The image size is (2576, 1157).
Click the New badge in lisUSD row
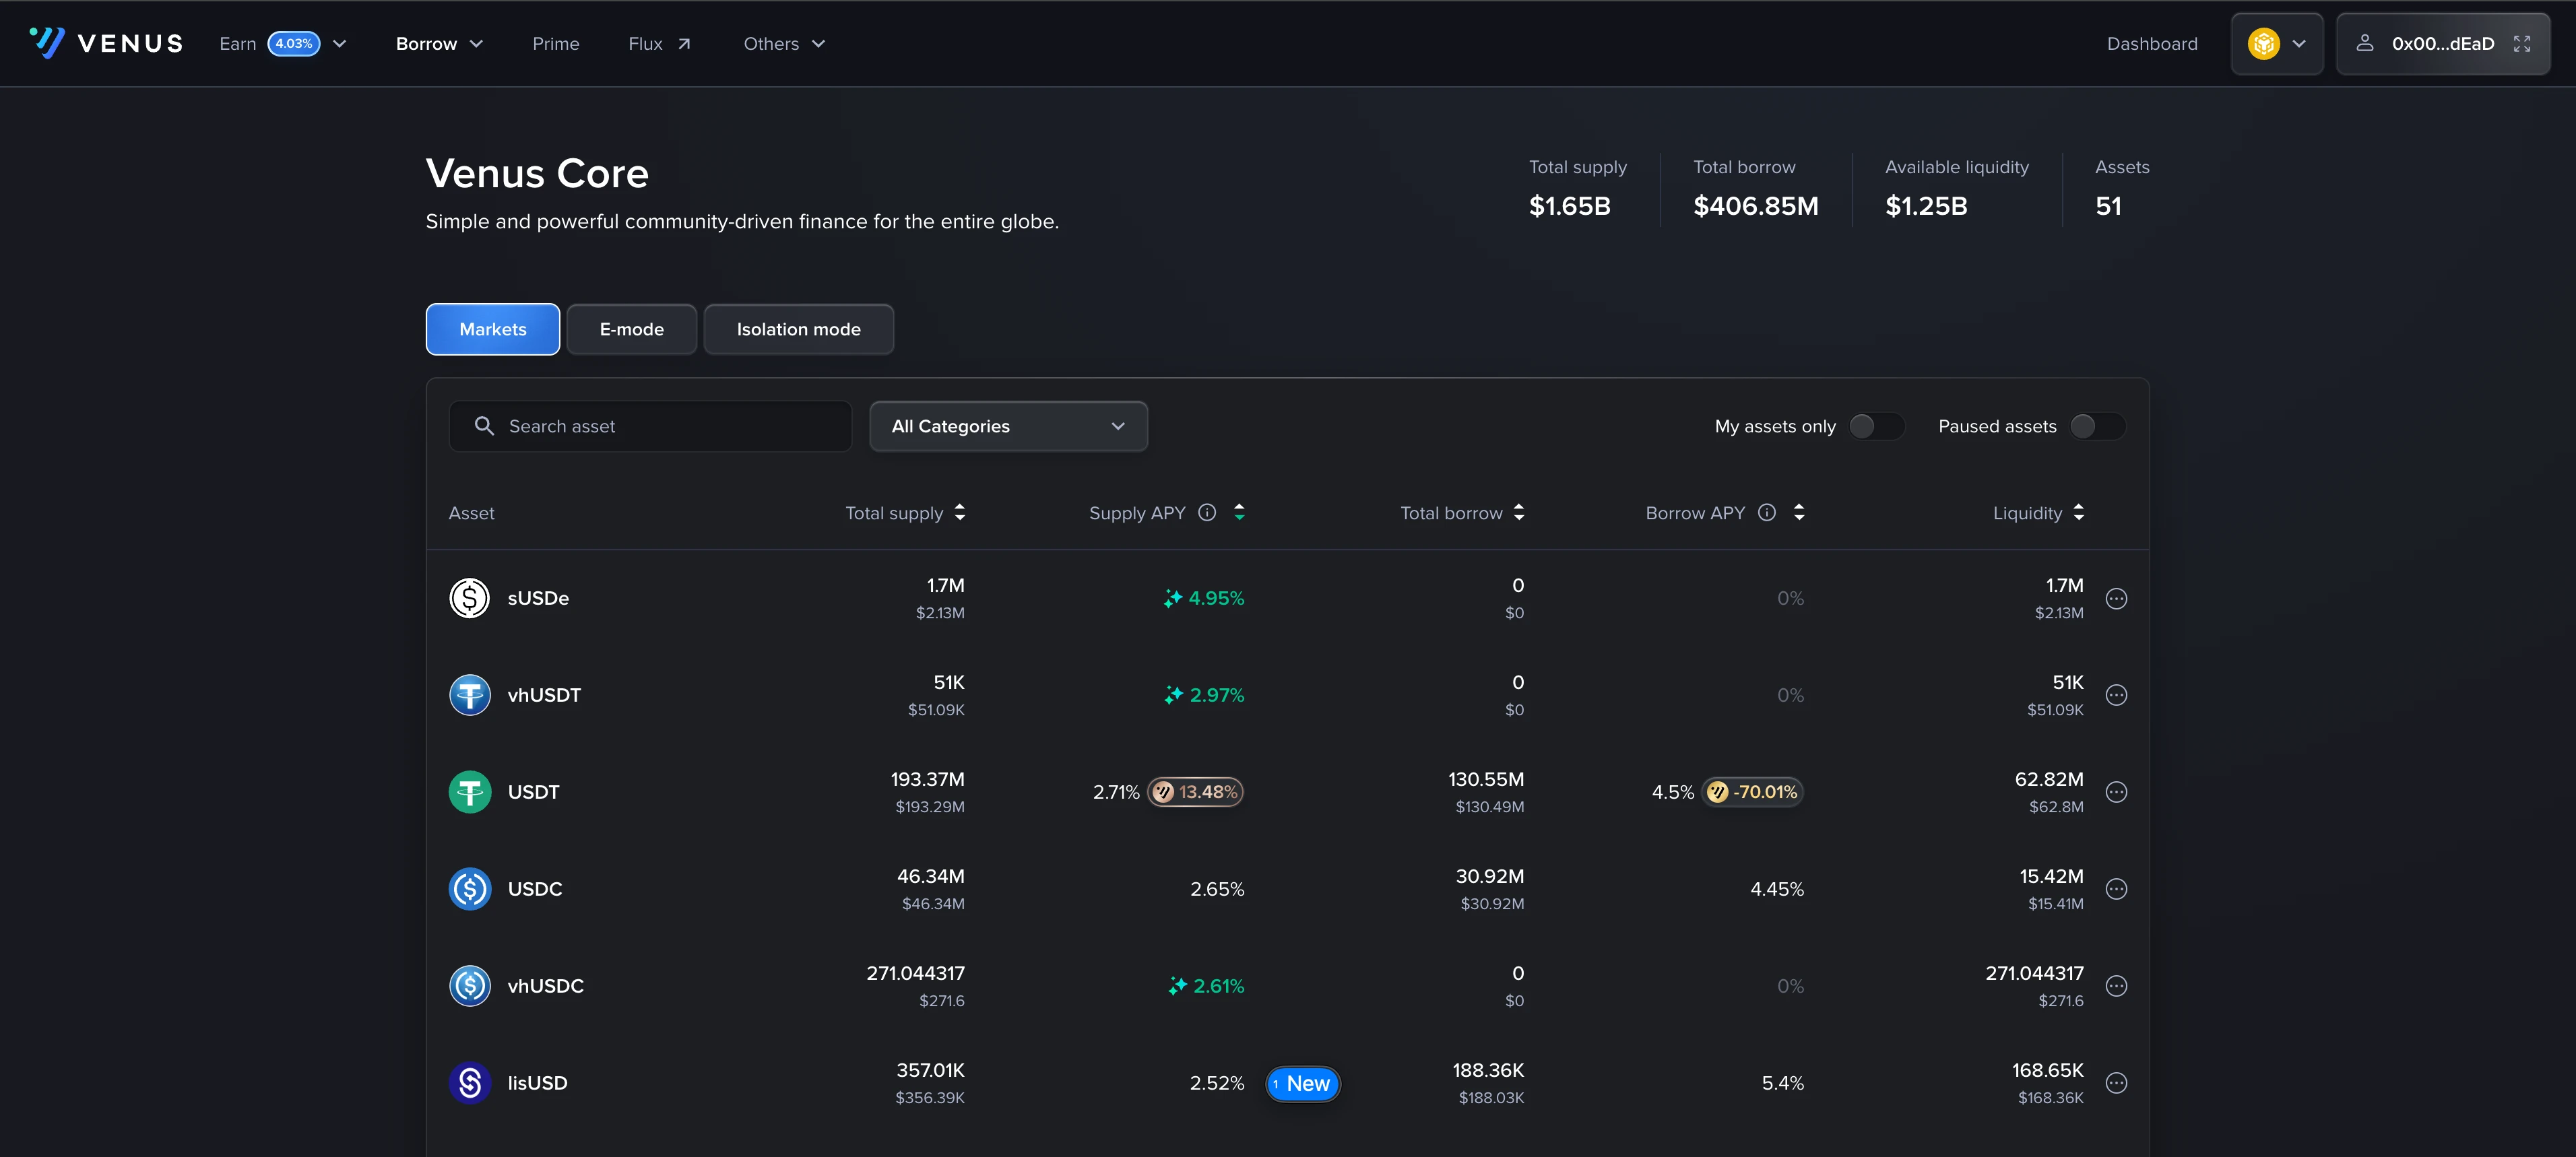tap(1302, 1083)
